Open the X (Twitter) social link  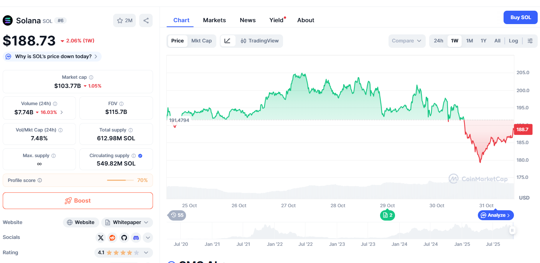pos(100,238)
